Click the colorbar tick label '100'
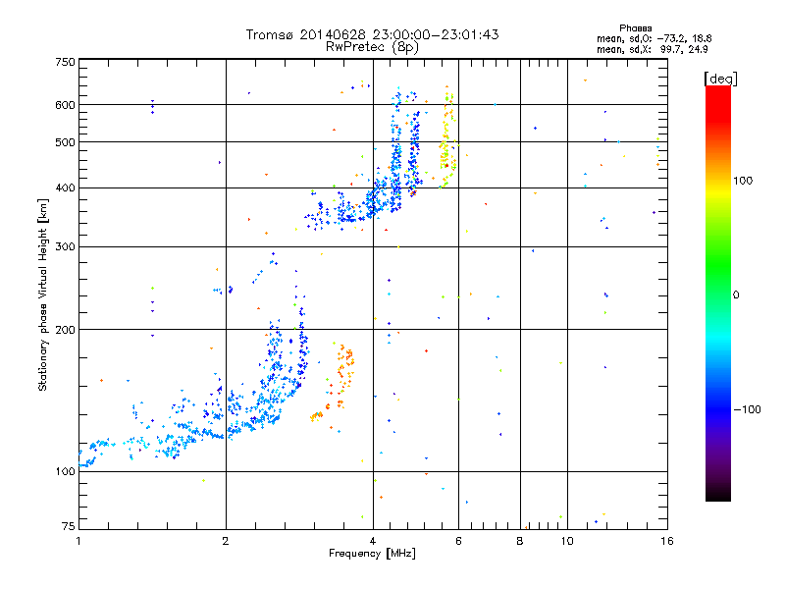Image resolution: width=785 pixels, height=589 pixels. point(743,181)
